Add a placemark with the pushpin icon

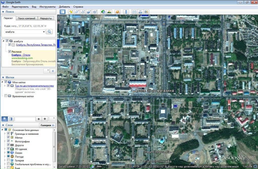point(71,12)
